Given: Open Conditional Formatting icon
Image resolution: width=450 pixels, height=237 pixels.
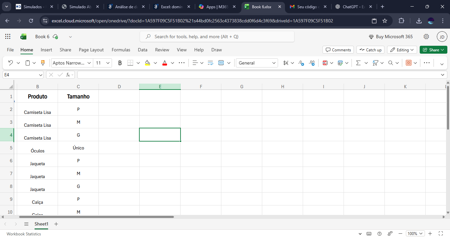Looking at the screenshot, I should (325, 63).
